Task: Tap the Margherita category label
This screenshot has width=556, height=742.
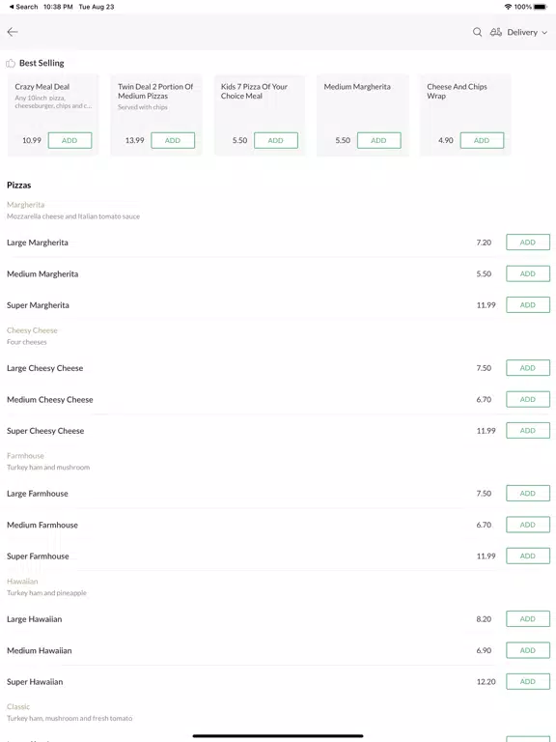Action: (x=25, y=205)
